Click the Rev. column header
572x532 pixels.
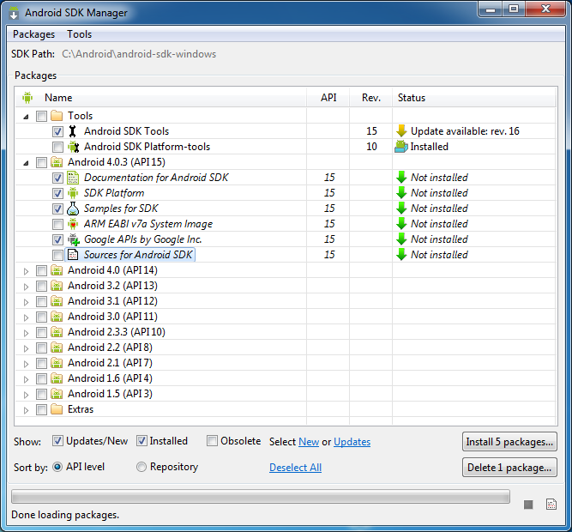click(x=371, y=98)
